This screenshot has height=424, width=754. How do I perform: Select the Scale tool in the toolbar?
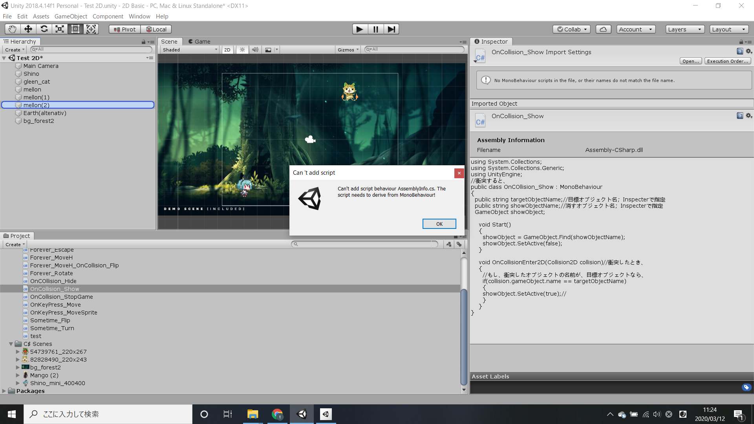60,29
